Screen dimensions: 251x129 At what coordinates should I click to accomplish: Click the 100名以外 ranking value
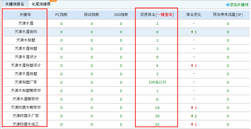(157, 82)
